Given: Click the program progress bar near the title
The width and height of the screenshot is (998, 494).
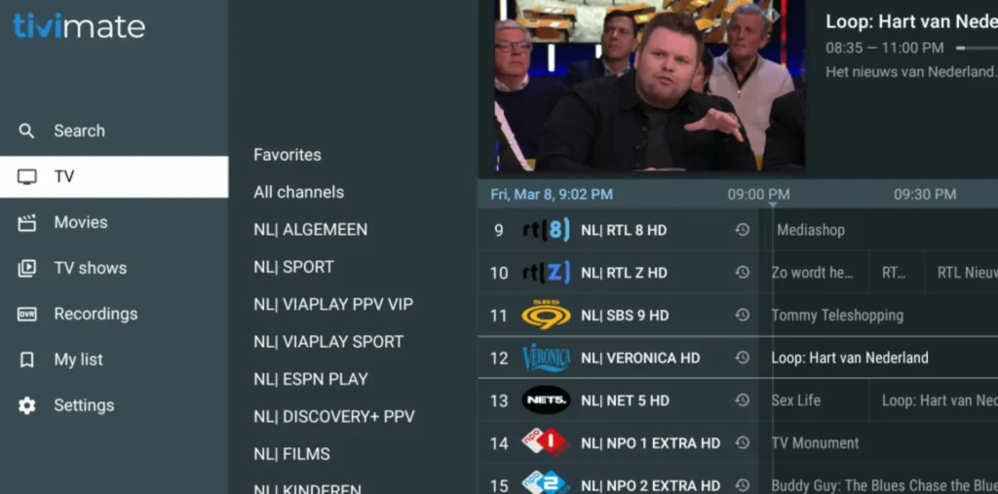Looking at the screenshot, I should tap(977, 48).
